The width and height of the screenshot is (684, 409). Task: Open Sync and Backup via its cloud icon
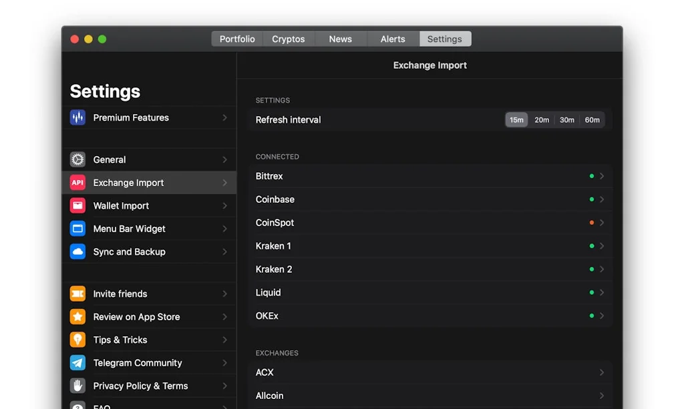coord(77,252)
